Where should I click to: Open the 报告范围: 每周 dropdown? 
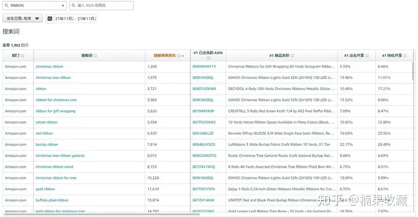pyautogui.click(x=23, y=19)
